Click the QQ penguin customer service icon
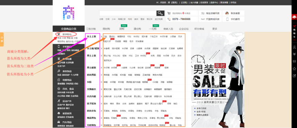The image size is (297, 128). 227,13
